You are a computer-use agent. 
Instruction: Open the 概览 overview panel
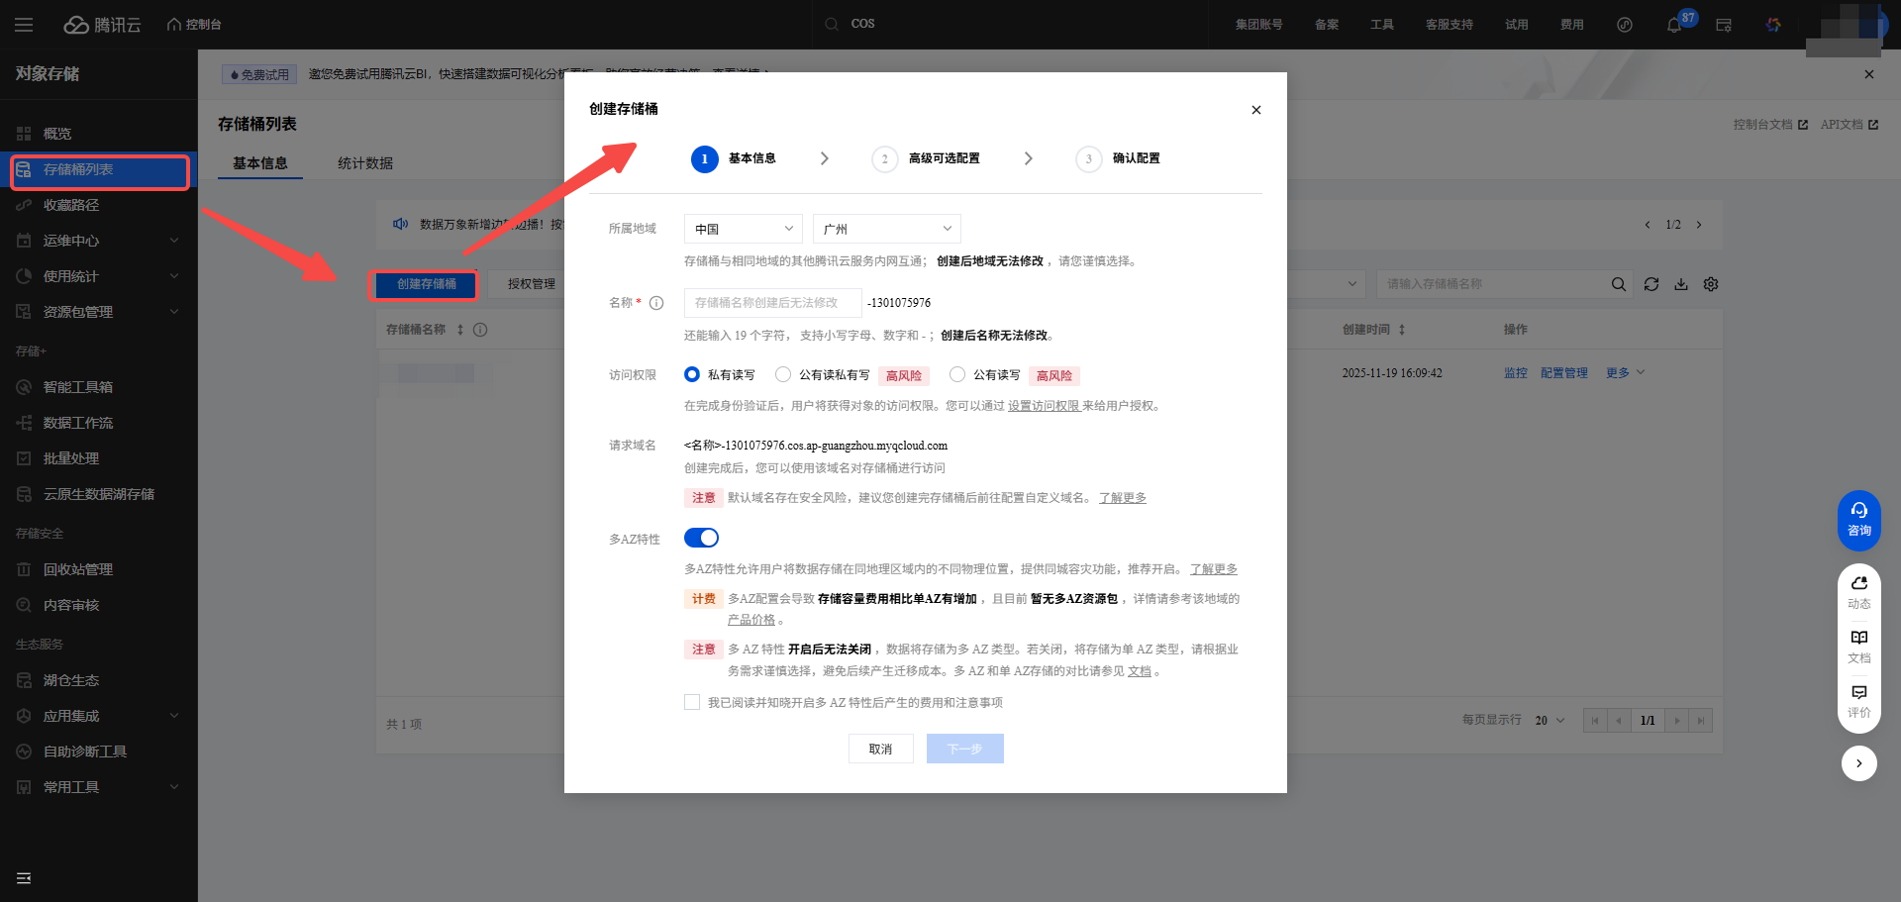click(x=54, y=133)
